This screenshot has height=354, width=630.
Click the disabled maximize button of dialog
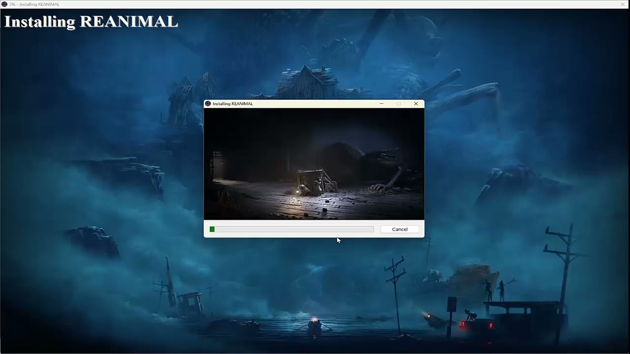pyautogui.click(x=399, y=104)
